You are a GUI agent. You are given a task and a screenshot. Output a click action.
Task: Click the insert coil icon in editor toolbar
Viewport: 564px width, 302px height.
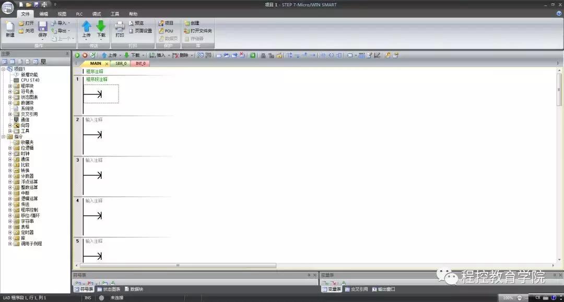click(x=331, y=55)
